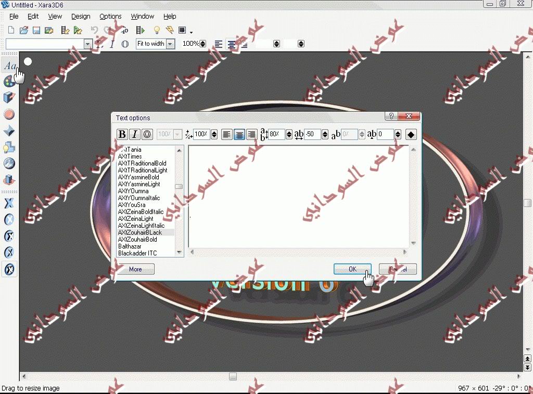Click the black square display icon

point(183,30)
